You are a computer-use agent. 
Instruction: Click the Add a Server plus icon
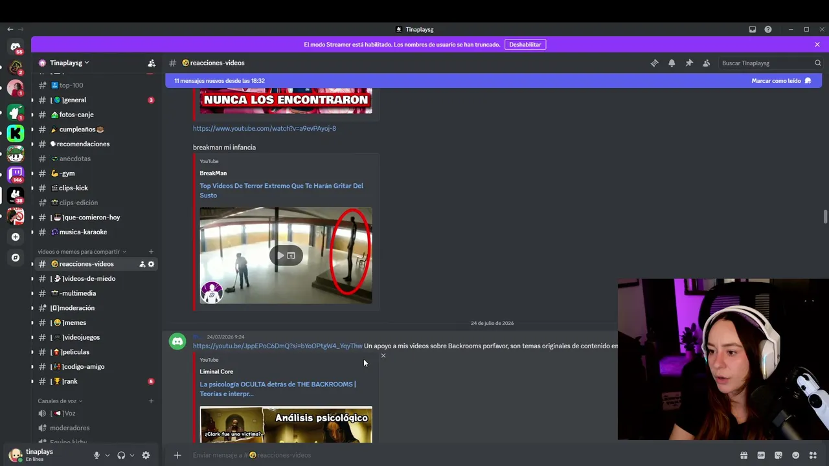coord(16,237)
